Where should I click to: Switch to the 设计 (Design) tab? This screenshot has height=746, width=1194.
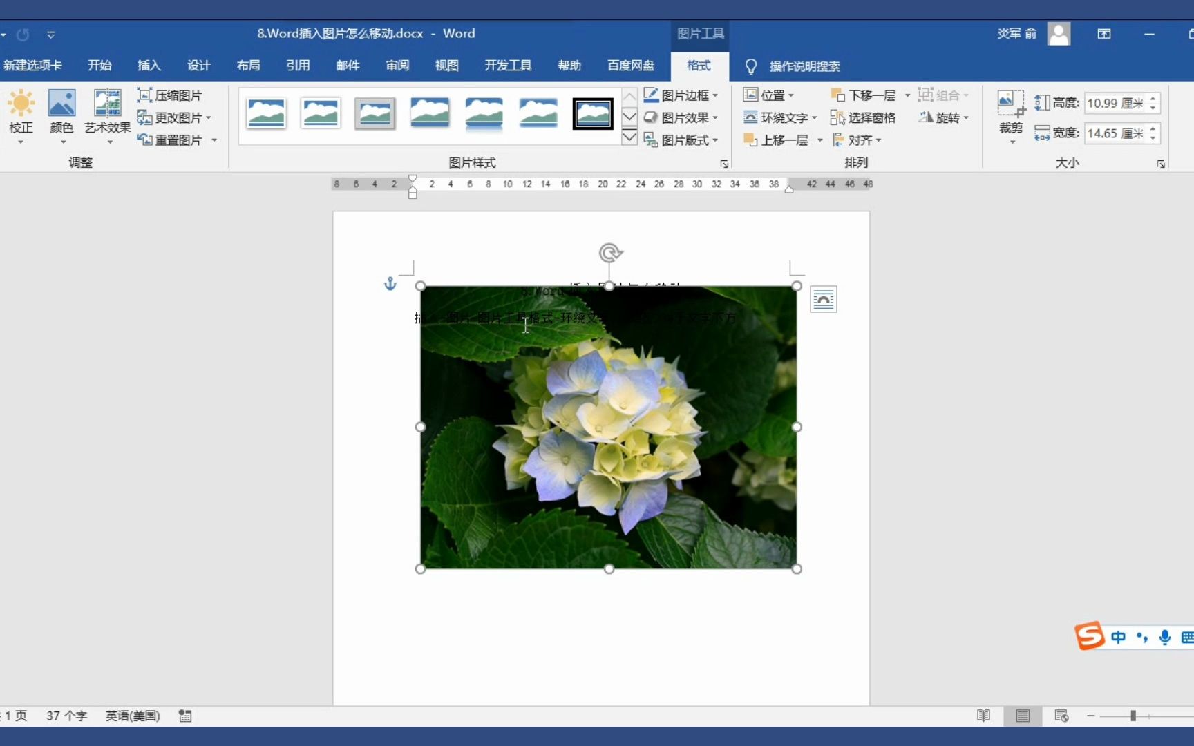199,65
